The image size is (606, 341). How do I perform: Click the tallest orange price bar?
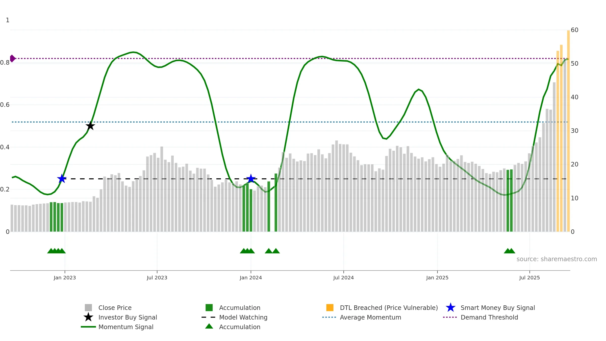point(568,131)
